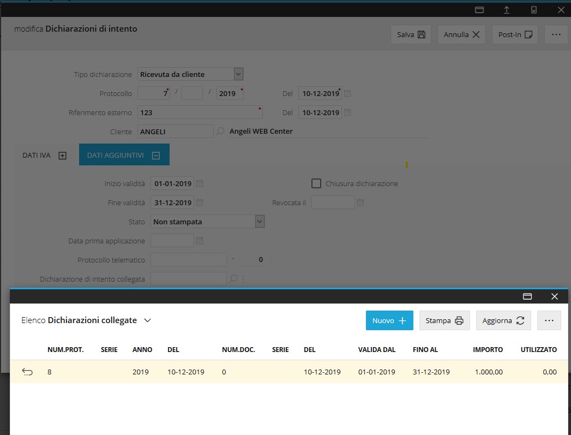Open row 8 using the return arrow icon

point(27,372)
